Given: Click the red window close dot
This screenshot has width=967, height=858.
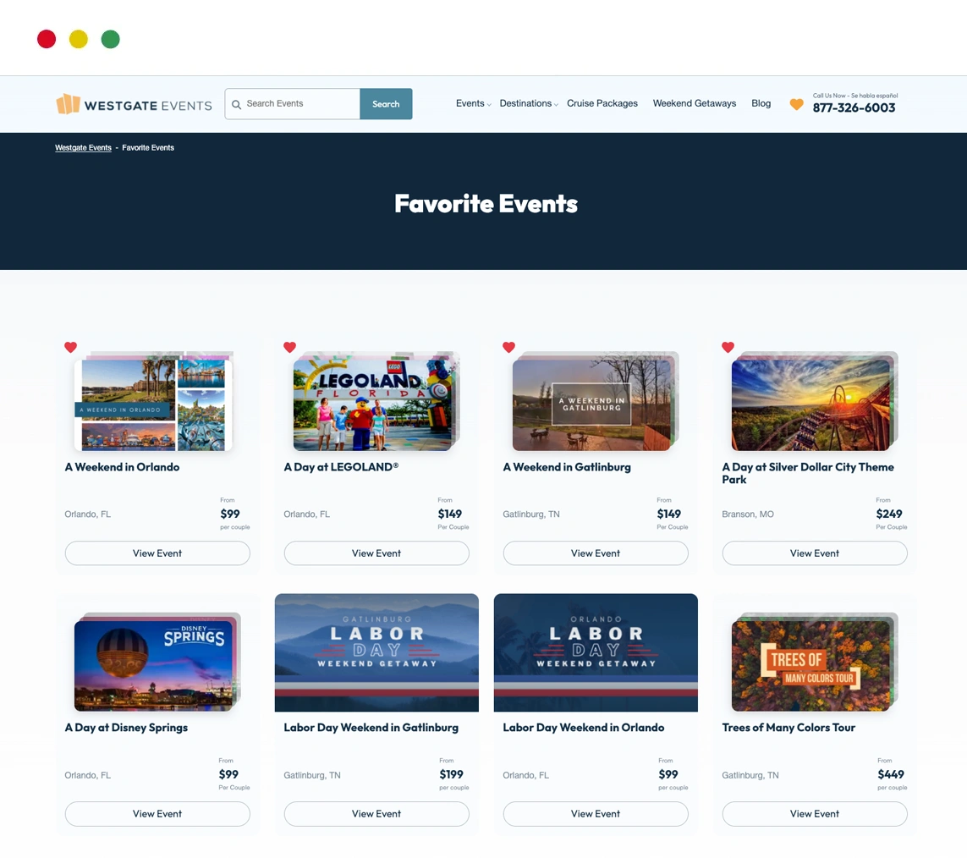Looking at the screenshot, I should [47, 39].
